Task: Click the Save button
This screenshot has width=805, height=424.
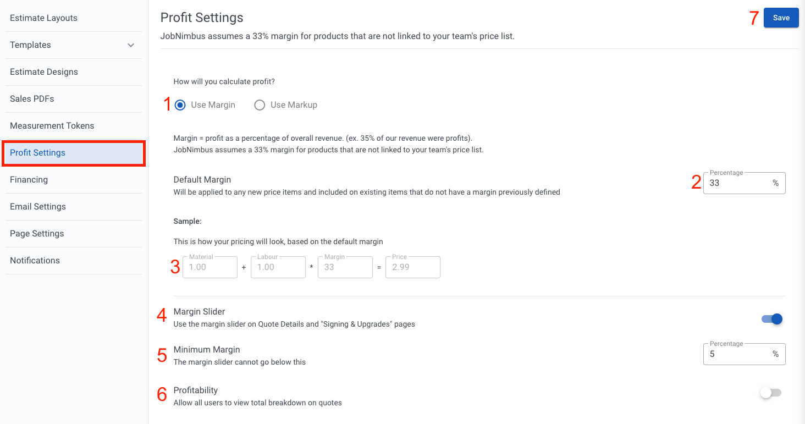Action: pos(781,17)
